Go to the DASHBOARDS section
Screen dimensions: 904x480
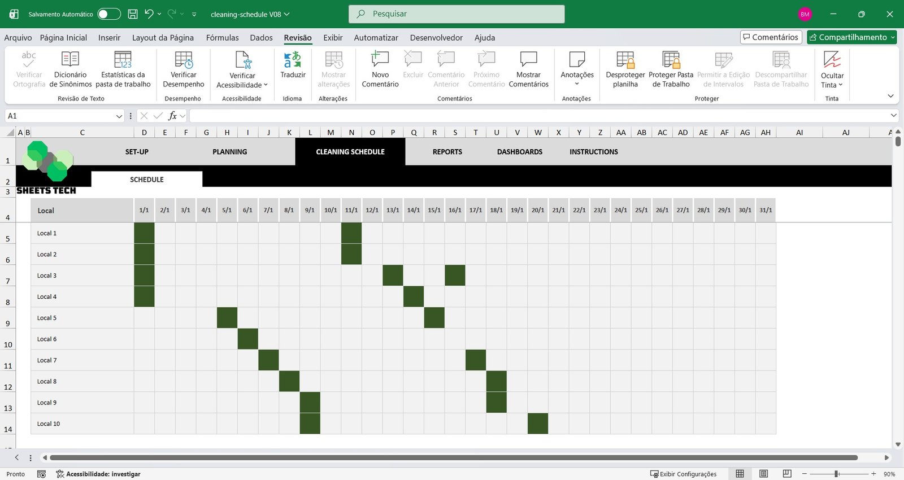[x=519, y=152]
